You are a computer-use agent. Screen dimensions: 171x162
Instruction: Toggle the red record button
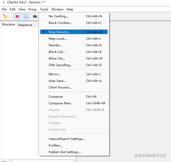pos(17,16)
